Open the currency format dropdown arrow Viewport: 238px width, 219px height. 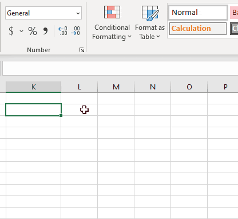[x=21, y=31]
